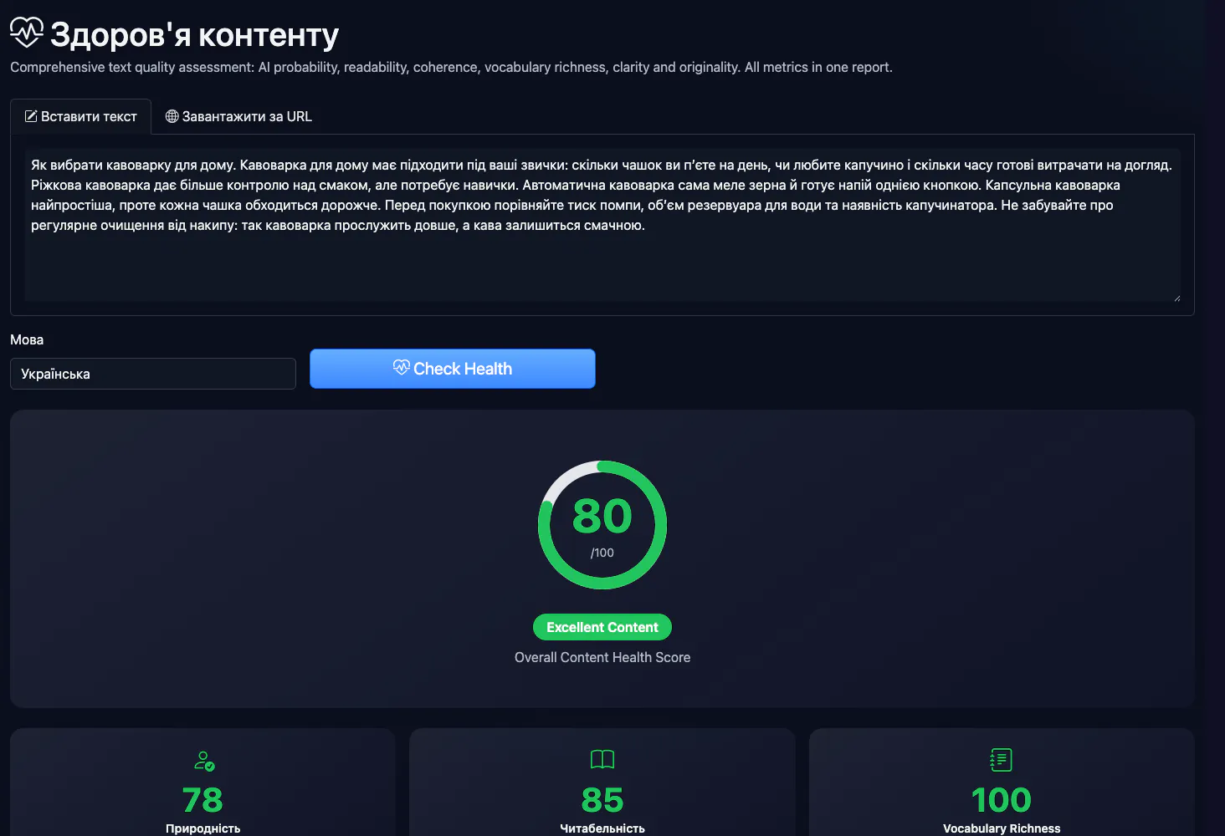Click the Vocabulary Richness metric label

1002,828
